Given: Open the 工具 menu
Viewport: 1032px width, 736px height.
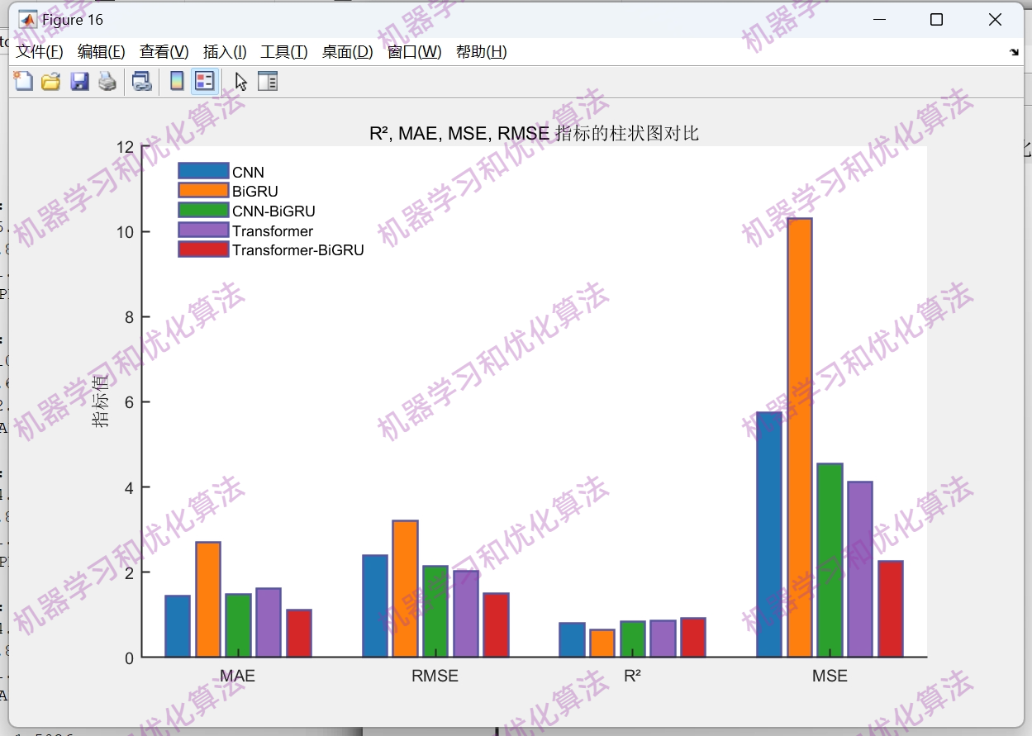Looking at the screenshot, I should click(283, 51).
